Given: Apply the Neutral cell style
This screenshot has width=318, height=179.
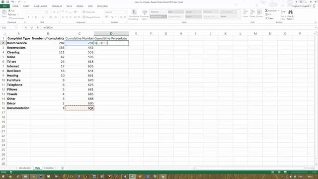Looking at the screenshot, I should pyautogui.click(x=211, y=12).
